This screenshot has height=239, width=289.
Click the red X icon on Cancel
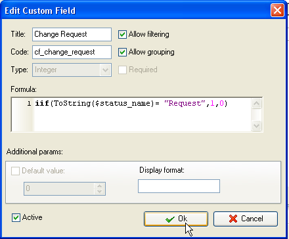pyautogui.click(x=233, y=219)
